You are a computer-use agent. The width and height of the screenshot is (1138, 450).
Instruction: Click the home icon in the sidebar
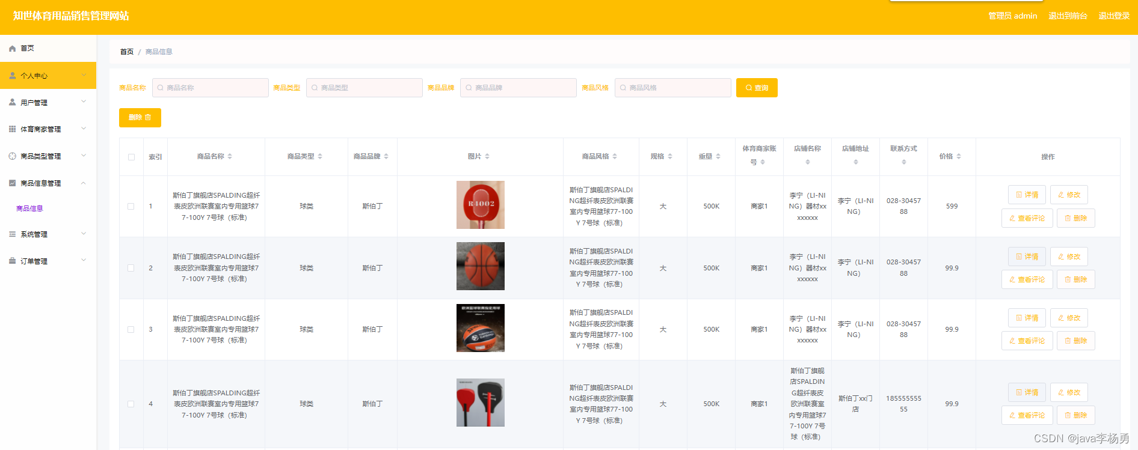click(12, 49)
